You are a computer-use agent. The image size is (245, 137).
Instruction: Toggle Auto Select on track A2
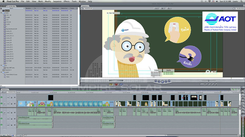pyautogui.click(x=15, y=113)
